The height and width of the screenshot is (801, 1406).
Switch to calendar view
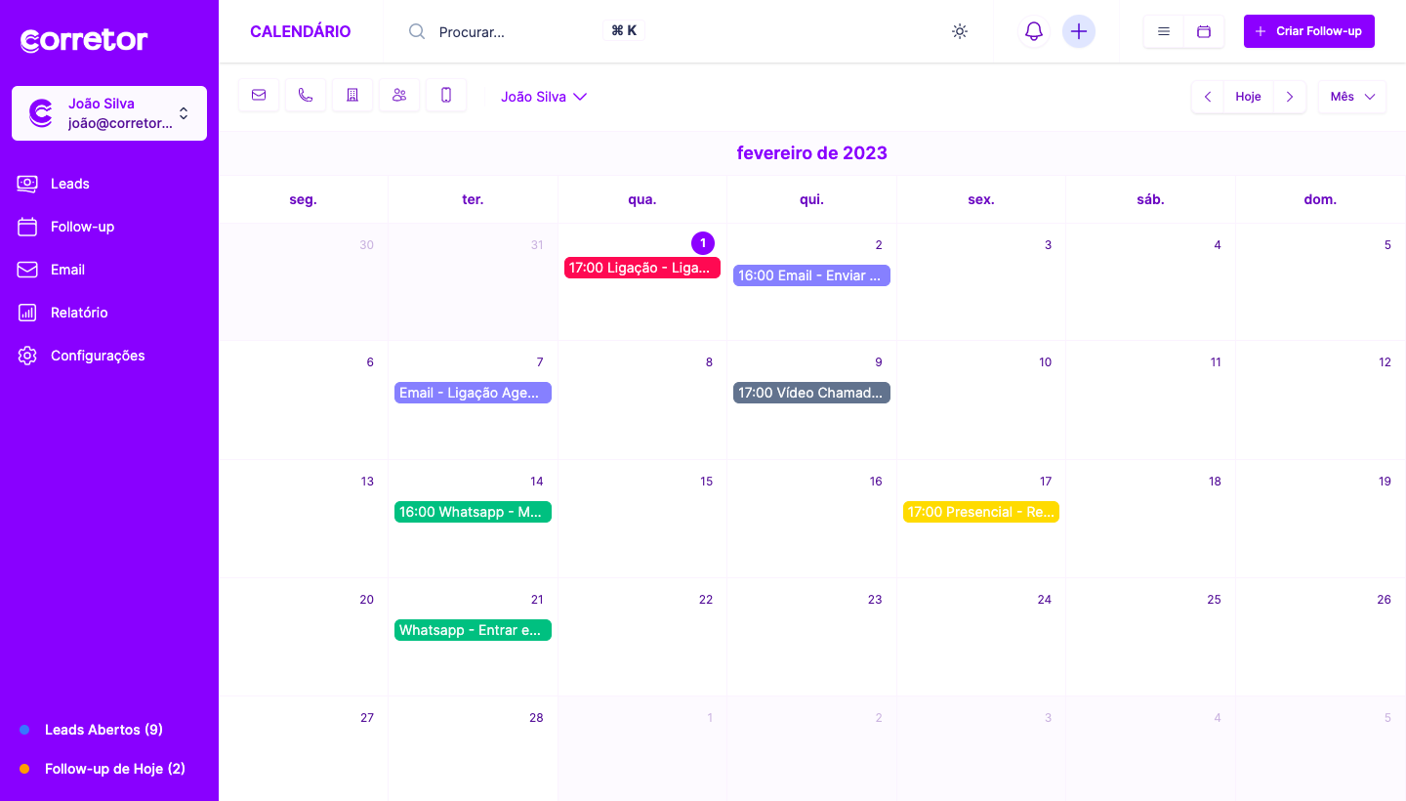click(1204, 31)
